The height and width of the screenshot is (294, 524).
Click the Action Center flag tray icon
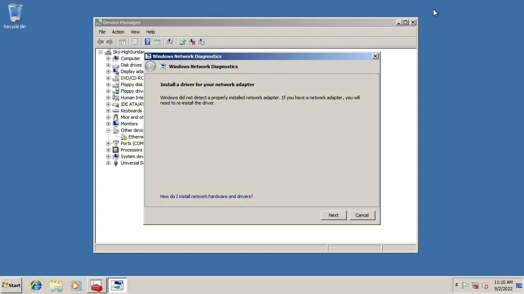point(465,285)
